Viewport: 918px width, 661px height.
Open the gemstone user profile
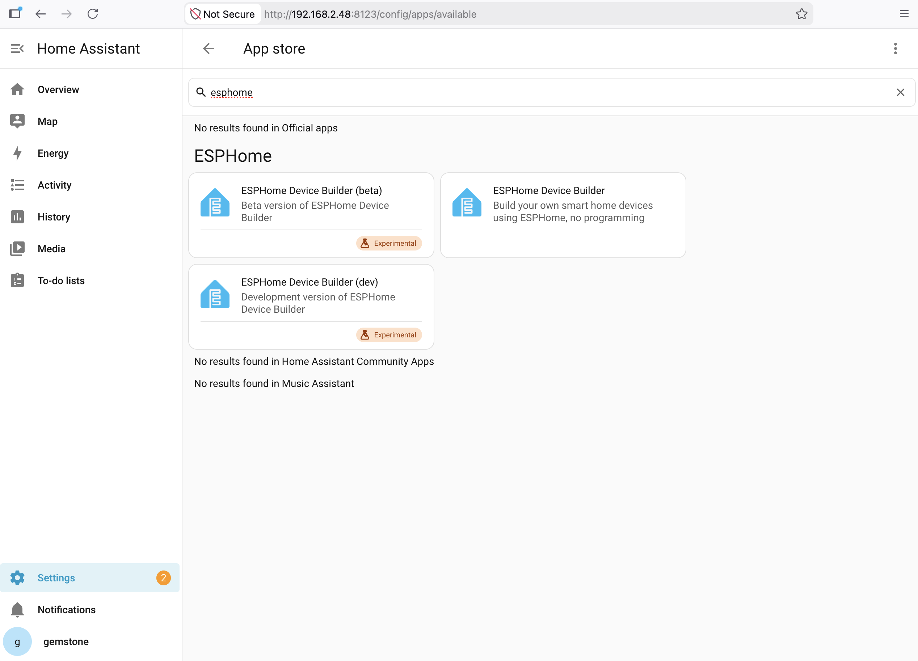89,641
